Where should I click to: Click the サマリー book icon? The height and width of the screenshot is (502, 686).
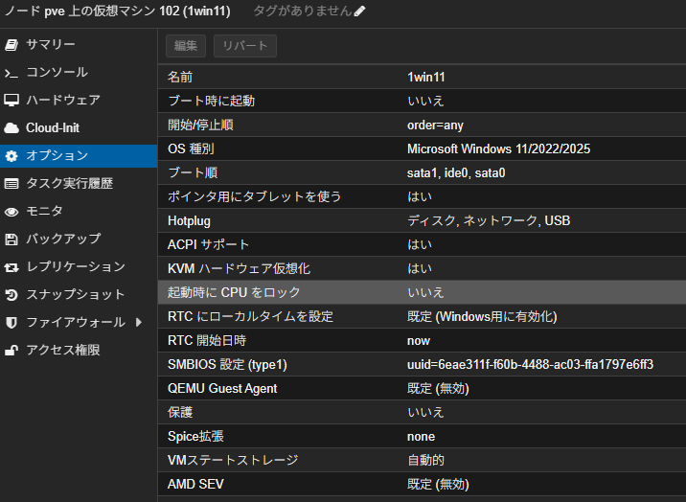pos(11,45)
